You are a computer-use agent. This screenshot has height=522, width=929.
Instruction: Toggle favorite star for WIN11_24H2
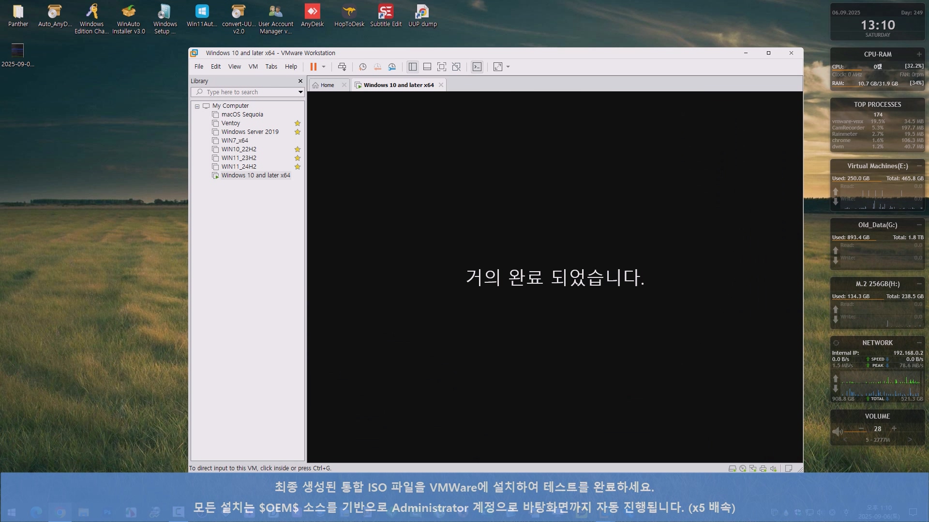point(298,167)
